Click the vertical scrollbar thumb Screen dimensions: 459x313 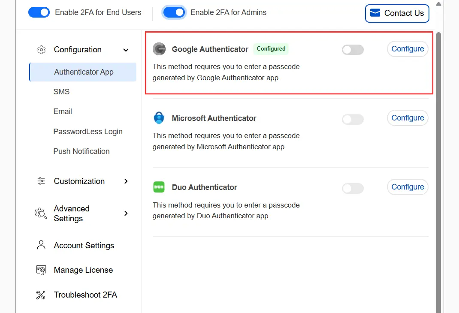pyautogui.click(x=438, y=173)
